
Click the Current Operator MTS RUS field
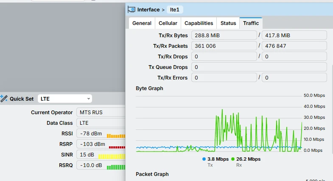pos(101,112)
